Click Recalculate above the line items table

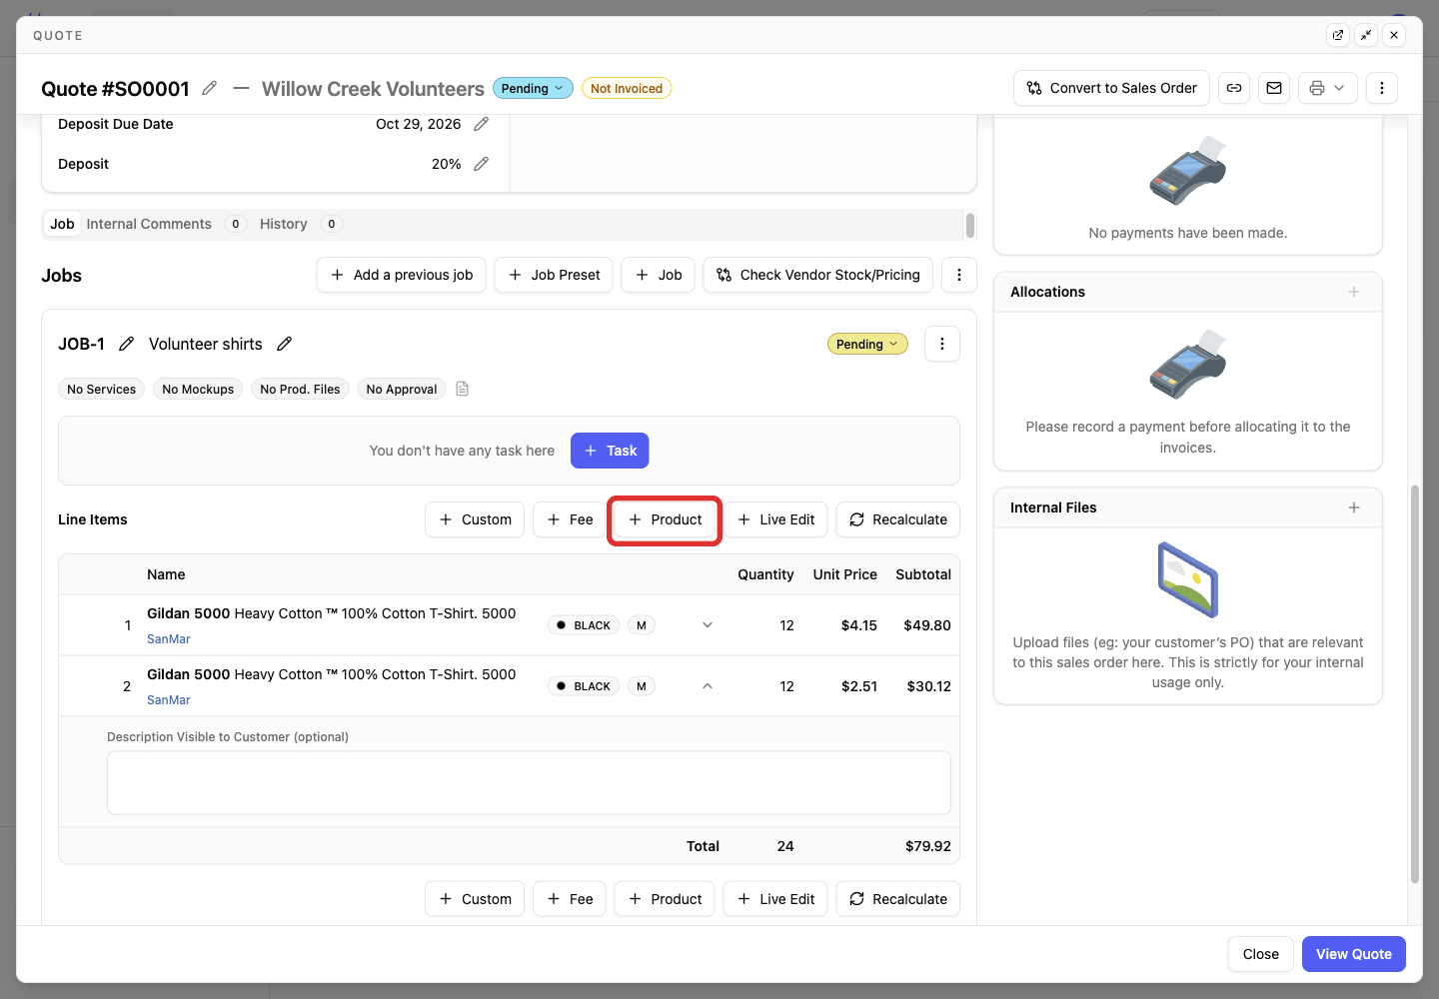pos(898,519)
